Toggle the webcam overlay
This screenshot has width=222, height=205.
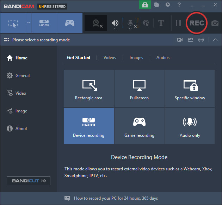click(96, 23)
